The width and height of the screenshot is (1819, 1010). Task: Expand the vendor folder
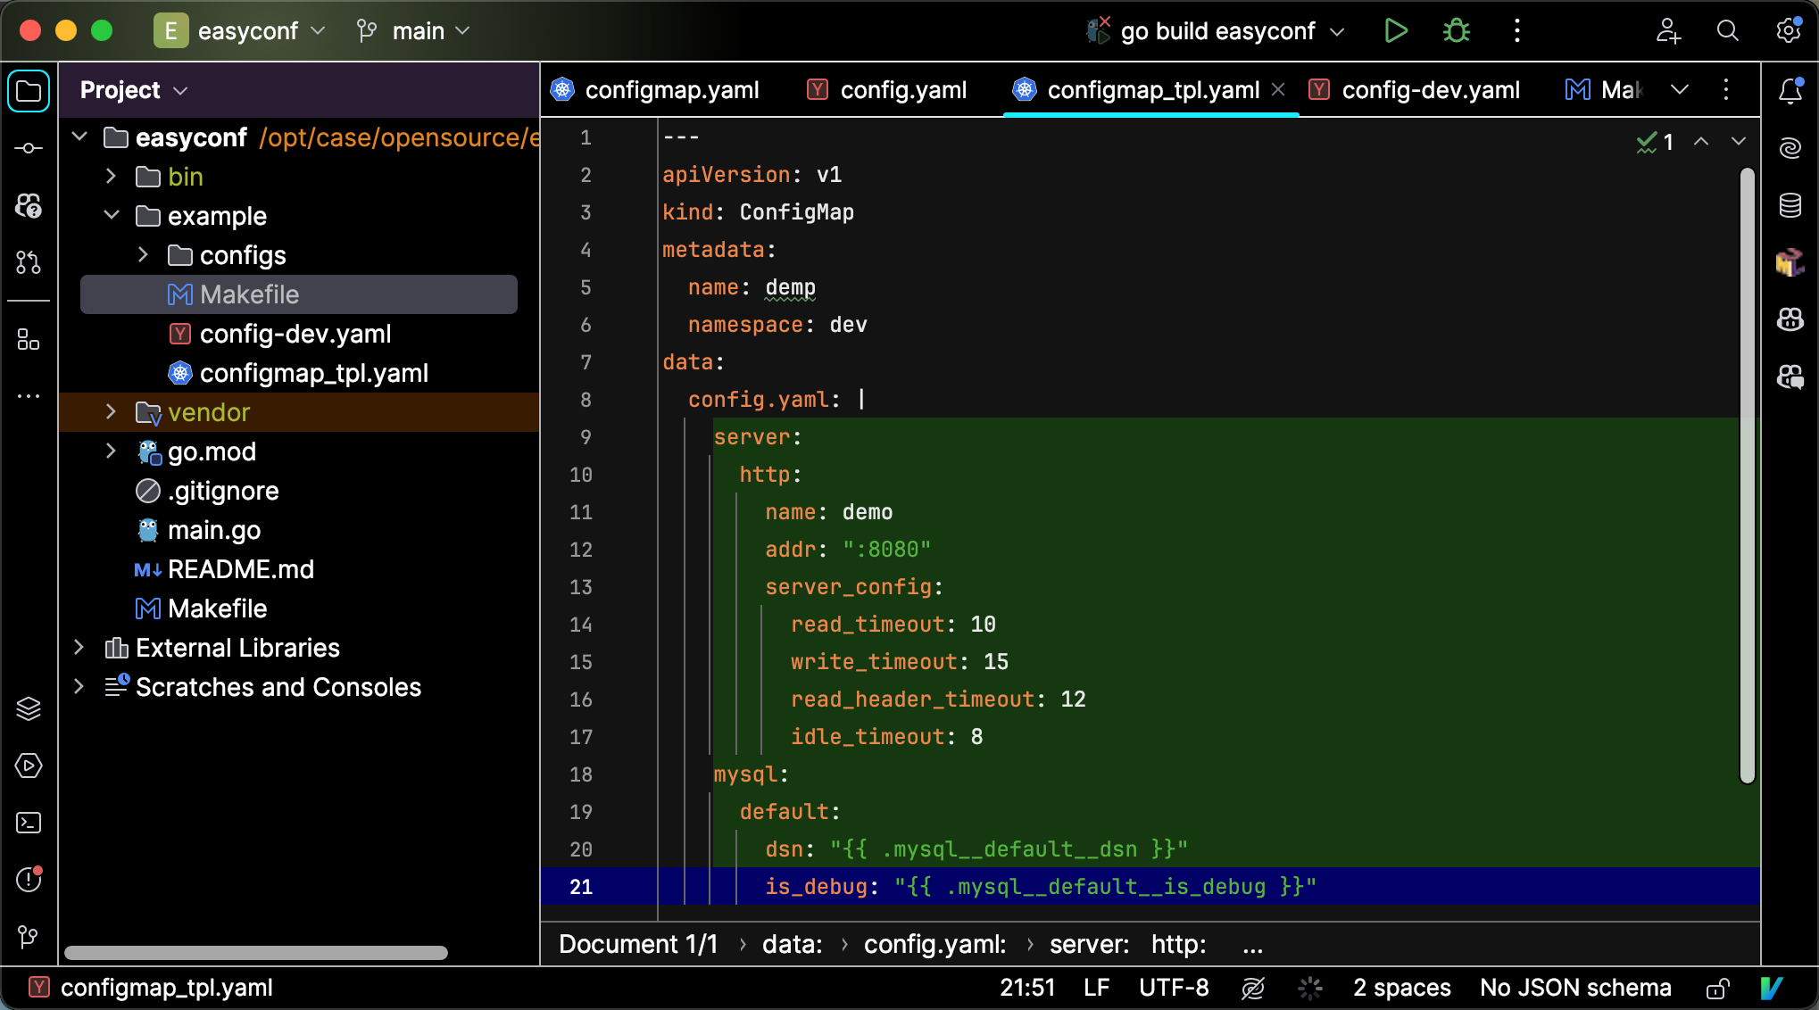[111, 412]
